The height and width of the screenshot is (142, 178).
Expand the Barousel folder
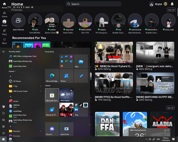[x=25, y=131]
